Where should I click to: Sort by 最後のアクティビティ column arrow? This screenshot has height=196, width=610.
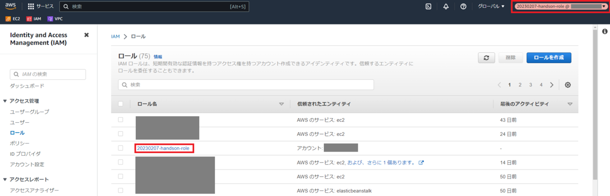point(570,104)
